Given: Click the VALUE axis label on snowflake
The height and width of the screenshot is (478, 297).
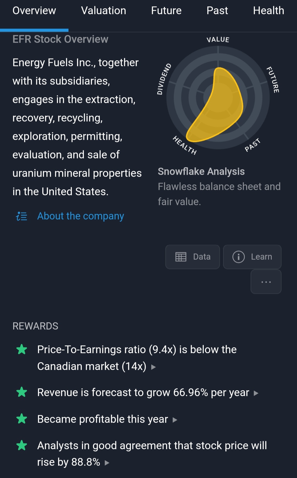Looking at the screenshot, I should tap(218, 40).
